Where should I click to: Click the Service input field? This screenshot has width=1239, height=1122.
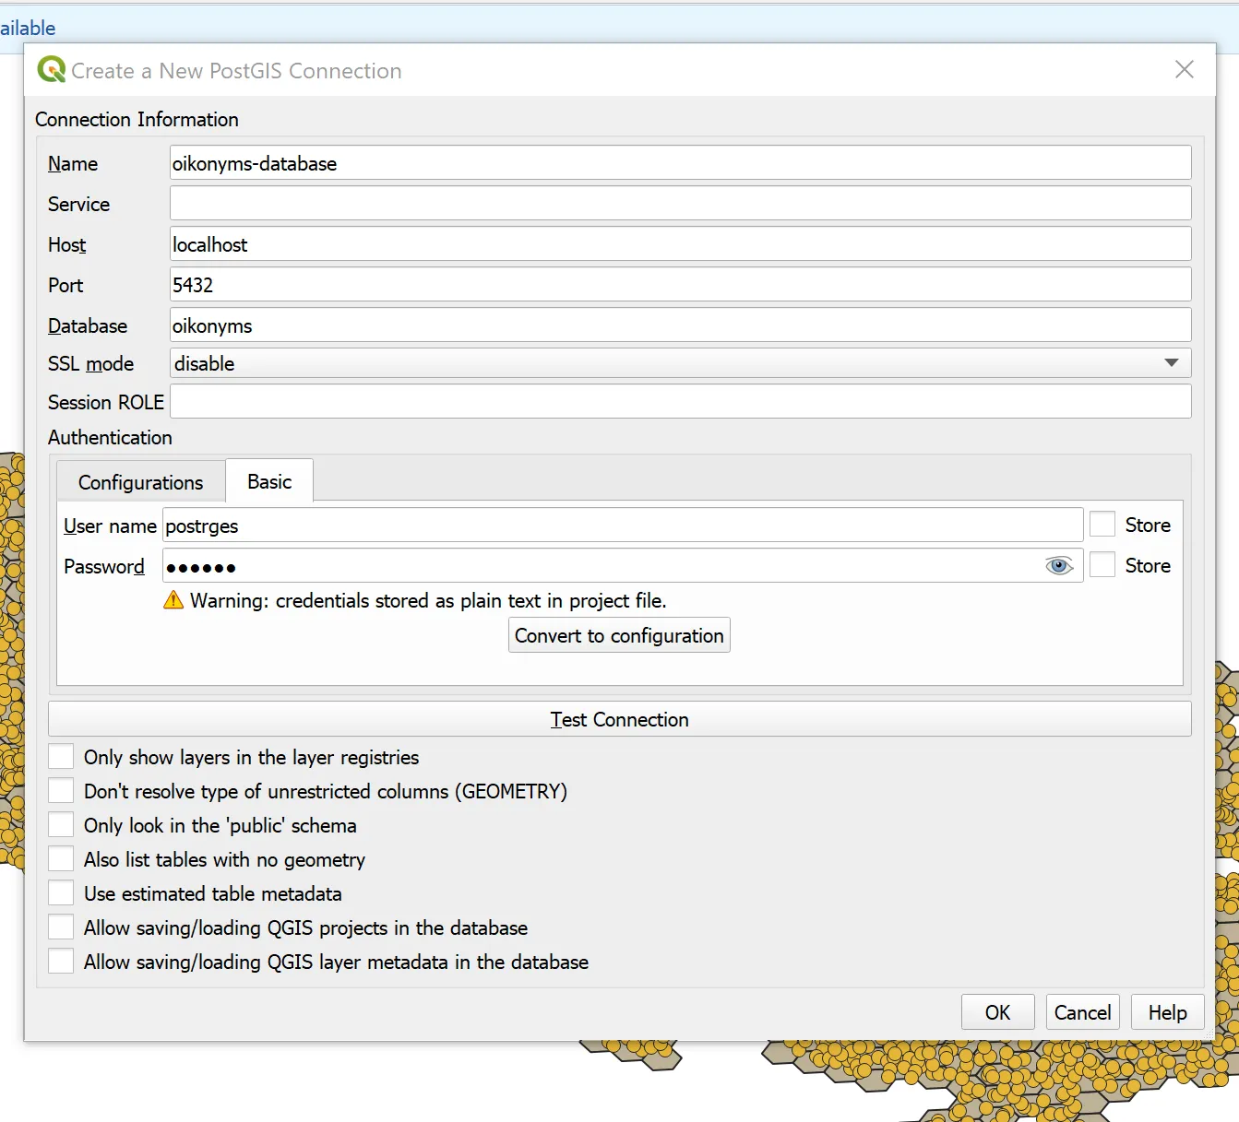click(680, 204)
